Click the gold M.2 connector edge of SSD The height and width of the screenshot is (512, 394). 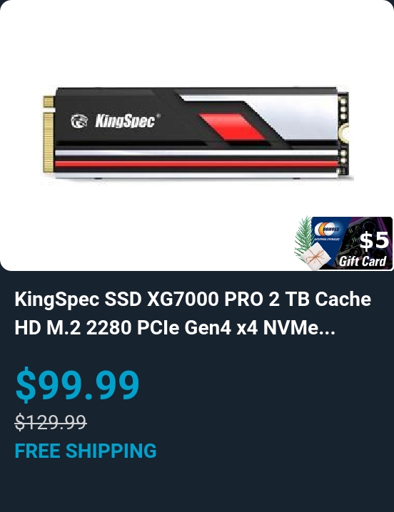tap(49, 134)
